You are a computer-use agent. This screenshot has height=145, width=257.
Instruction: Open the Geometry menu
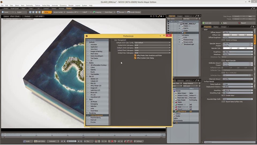pyautogui.click(x=29, y=5)
